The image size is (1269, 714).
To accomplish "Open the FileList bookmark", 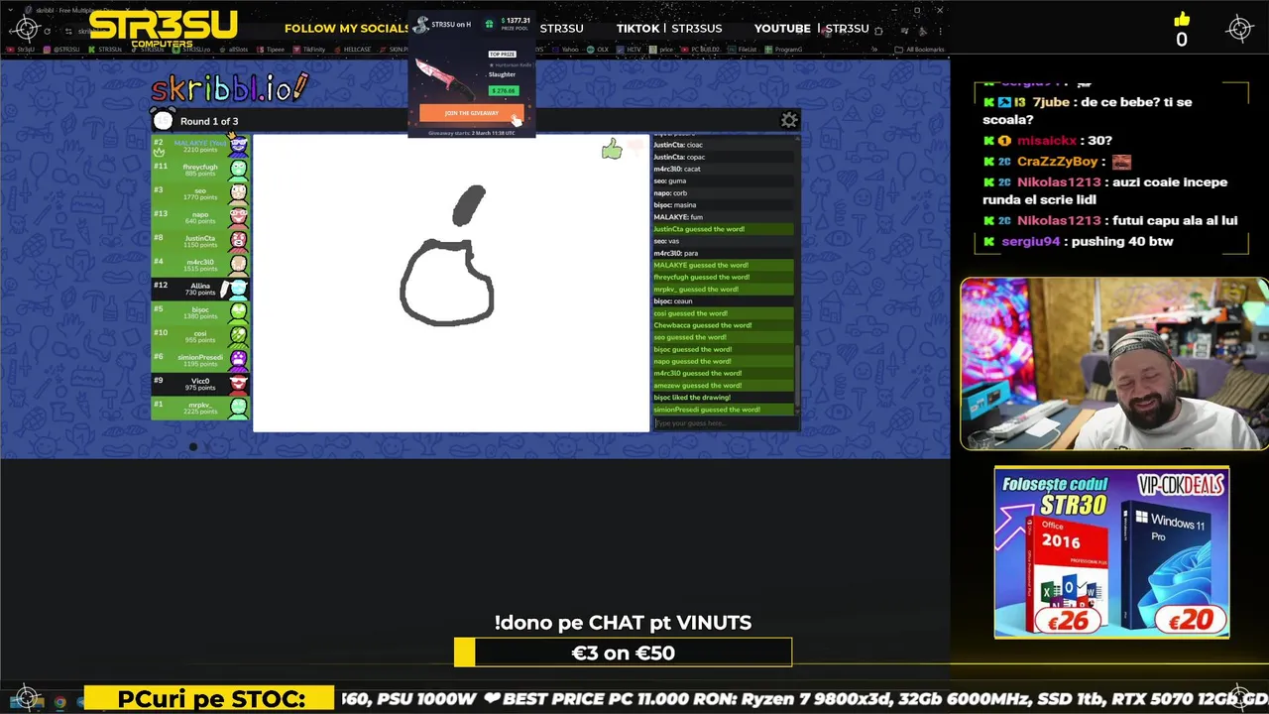I will 744,49.
